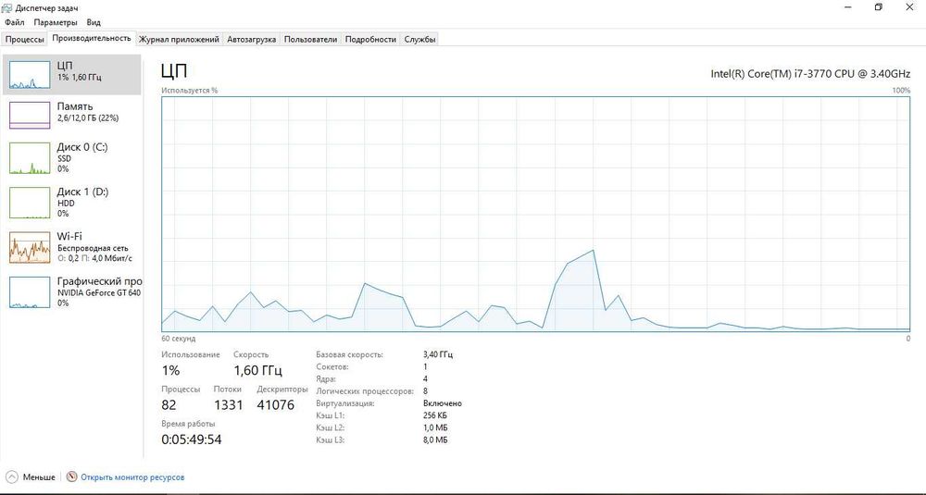The image size is (926, 495).
Task: Restore down the Task Manager window
Action: [878, 7]
